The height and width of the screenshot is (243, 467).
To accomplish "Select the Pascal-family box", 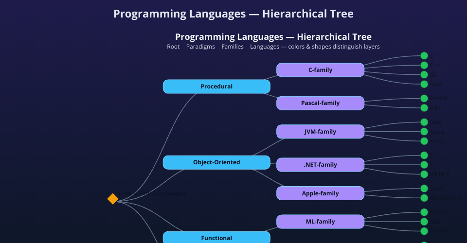I will (320, 103).
